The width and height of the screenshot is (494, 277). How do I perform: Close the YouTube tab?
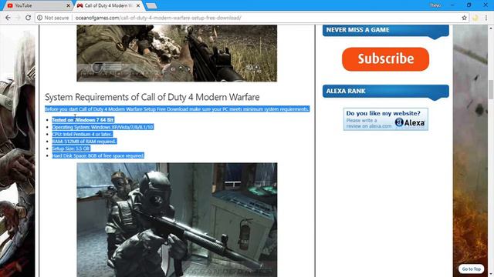[69, 5]
